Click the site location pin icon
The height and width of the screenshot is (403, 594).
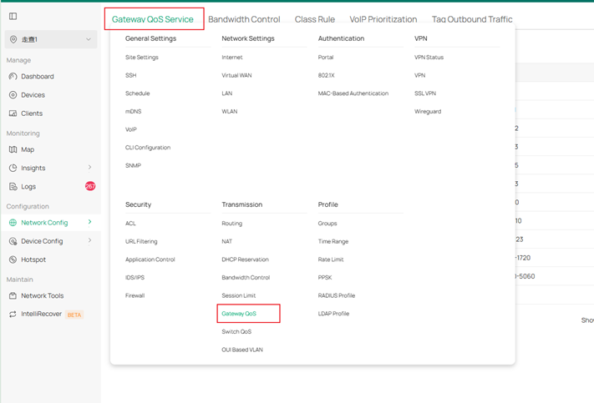pos(13,39)
